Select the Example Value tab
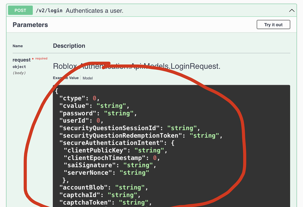Image resolution: width=303 pixels, height=207 pixels. pos(66,78)
